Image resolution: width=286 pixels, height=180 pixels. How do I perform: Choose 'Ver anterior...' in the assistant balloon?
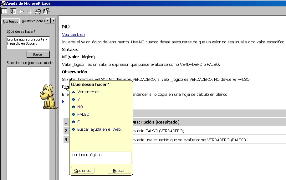pos(90,92)
